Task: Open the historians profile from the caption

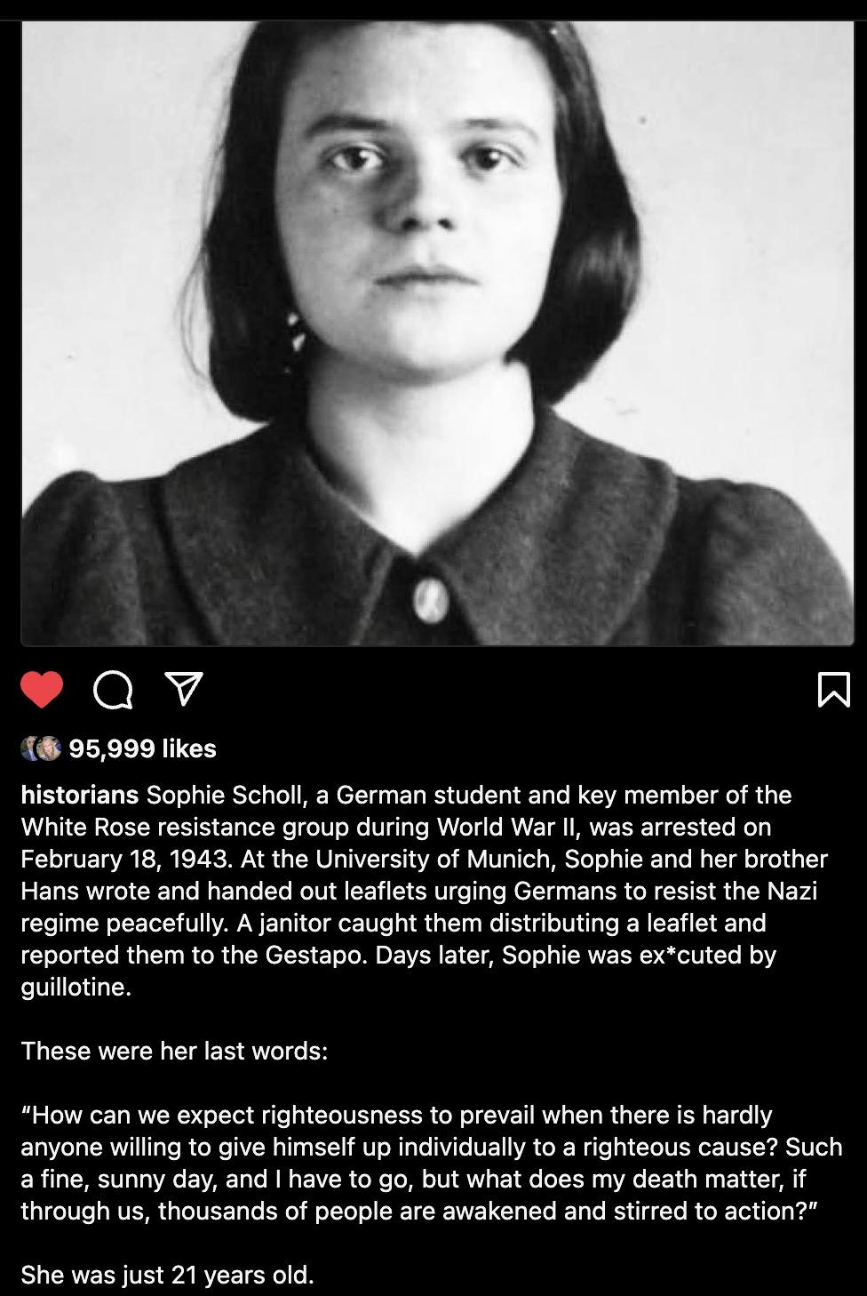Action: pos(80,795)
